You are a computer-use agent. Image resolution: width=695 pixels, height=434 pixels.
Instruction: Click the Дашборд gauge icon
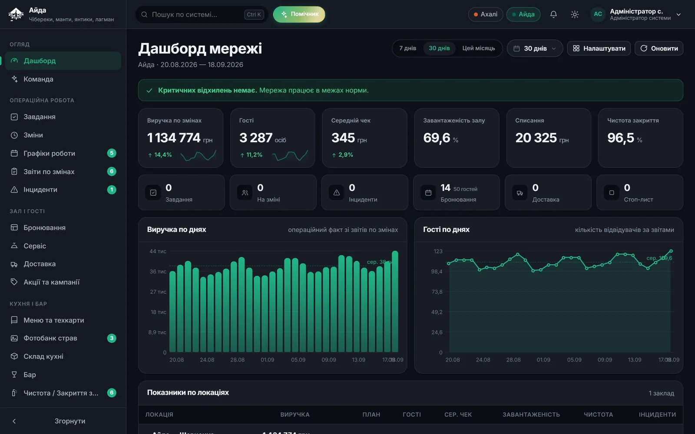[14, 61]
